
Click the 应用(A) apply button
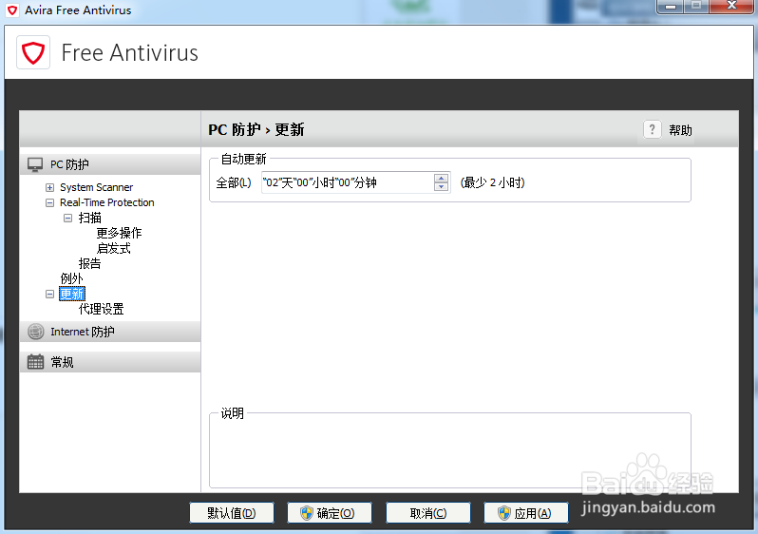point(526,513)
